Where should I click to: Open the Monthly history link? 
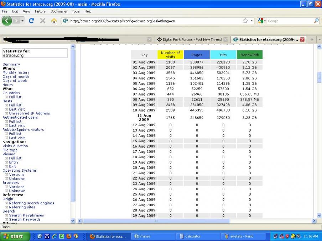pyautogui.click(x=16, y=73)
